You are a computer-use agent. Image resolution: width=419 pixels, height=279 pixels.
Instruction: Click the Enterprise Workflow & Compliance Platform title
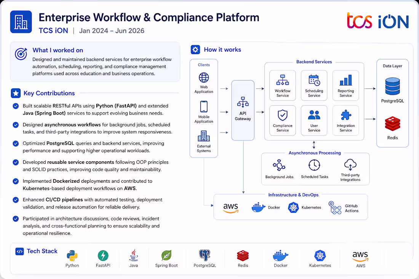(x=149, y=18)
